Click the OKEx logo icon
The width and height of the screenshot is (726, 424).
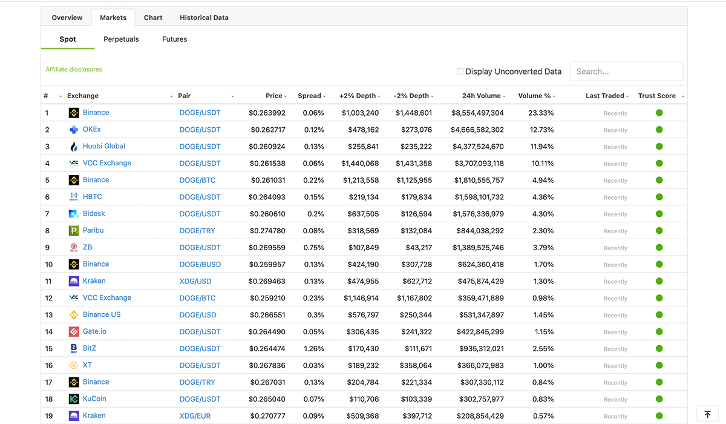tap(74, 130)
